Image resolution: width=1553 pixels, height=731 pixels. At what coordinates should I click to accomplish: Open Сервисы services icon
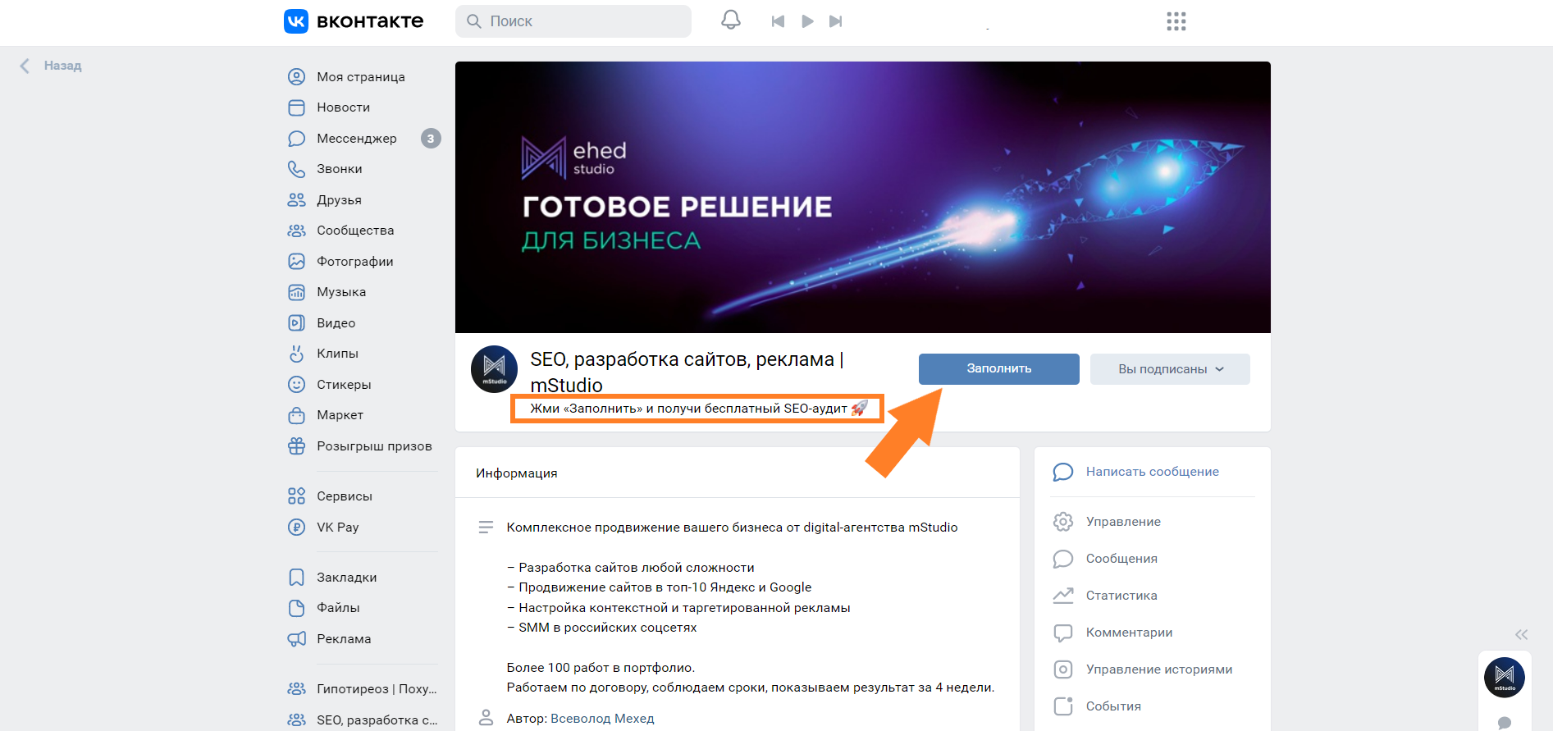point(296,496)
